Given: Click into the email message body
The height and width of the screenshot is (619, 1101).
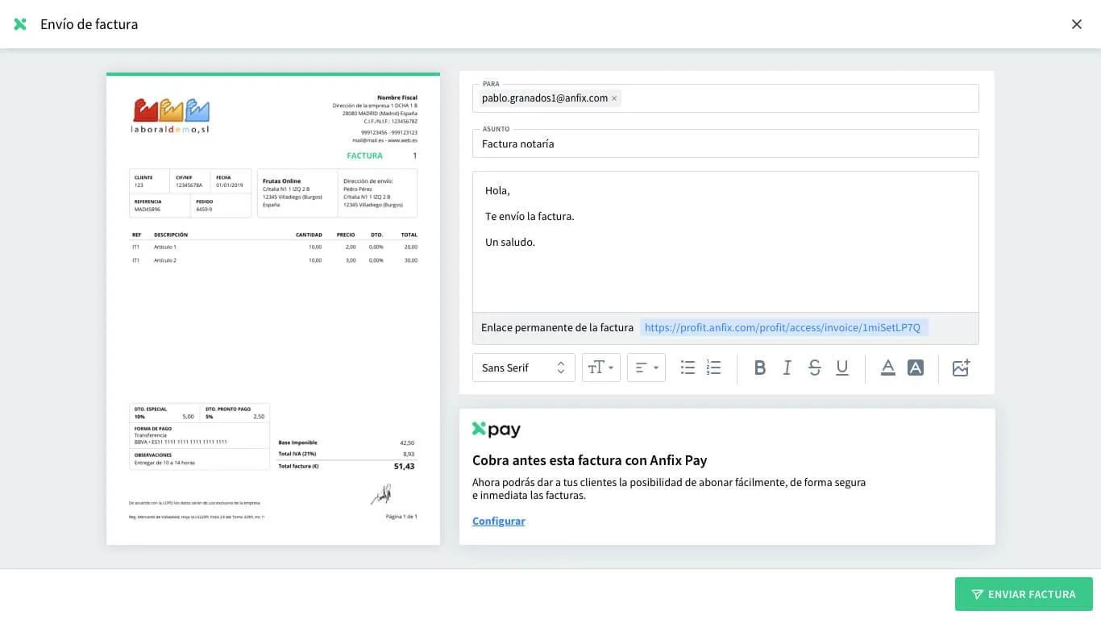Looking at the screenshot, I should 725,242.
